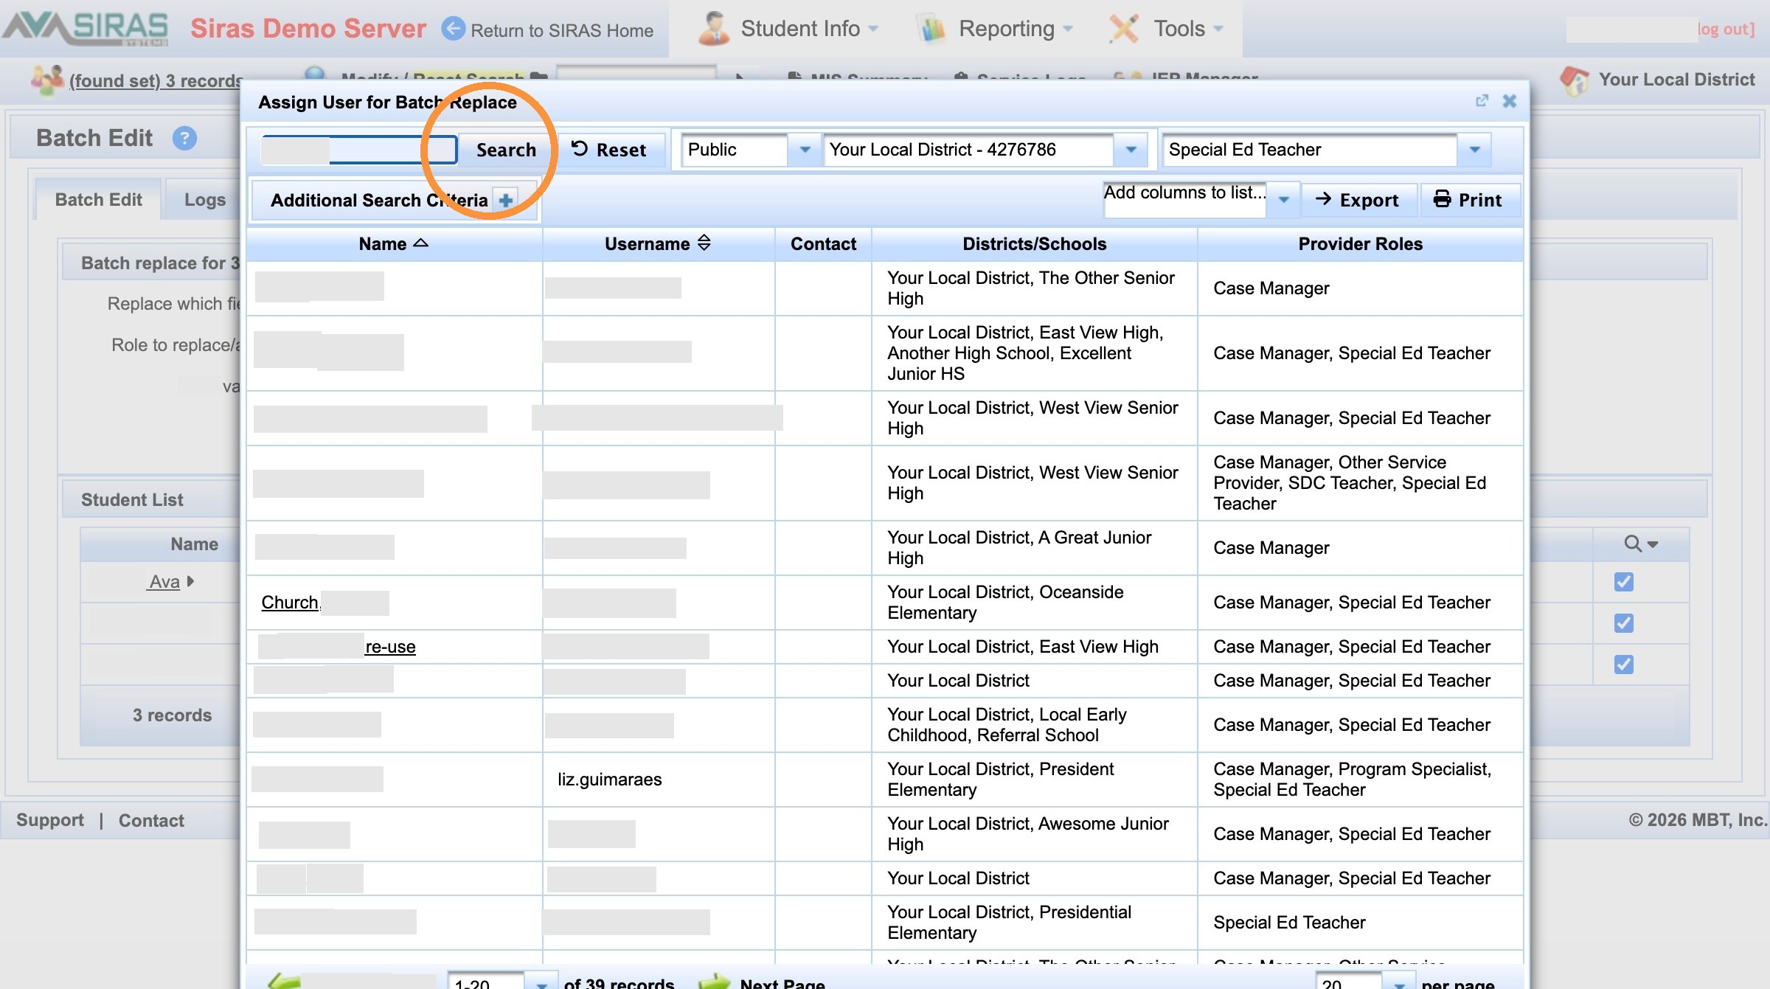1770x989 pixels.
Task: Click the Ava student link
Action: (x=164, y=582)
